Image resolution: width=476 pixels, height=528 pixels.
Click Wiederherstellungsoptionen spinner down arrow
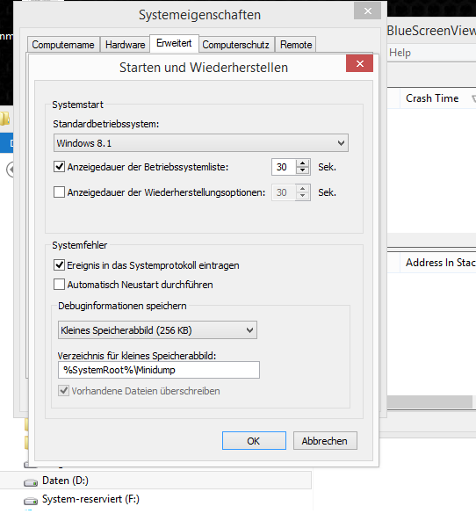303,196
